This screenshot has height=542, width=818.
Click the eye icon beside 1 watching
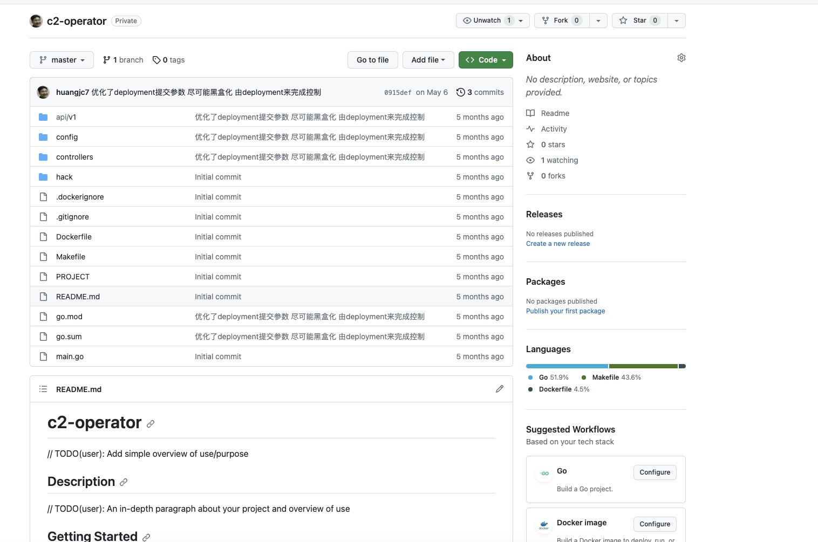(530, 160)
